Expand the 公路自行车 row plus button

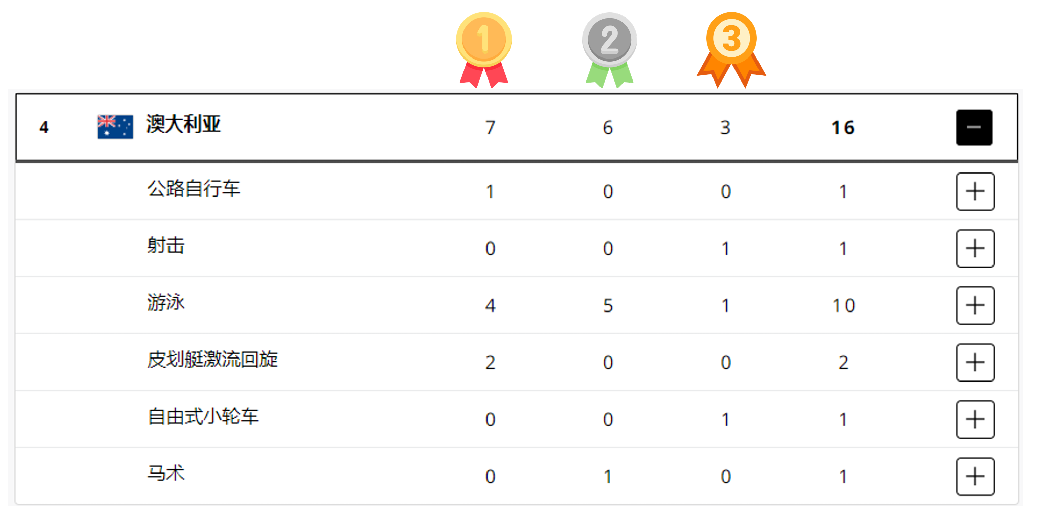(975, 191)
